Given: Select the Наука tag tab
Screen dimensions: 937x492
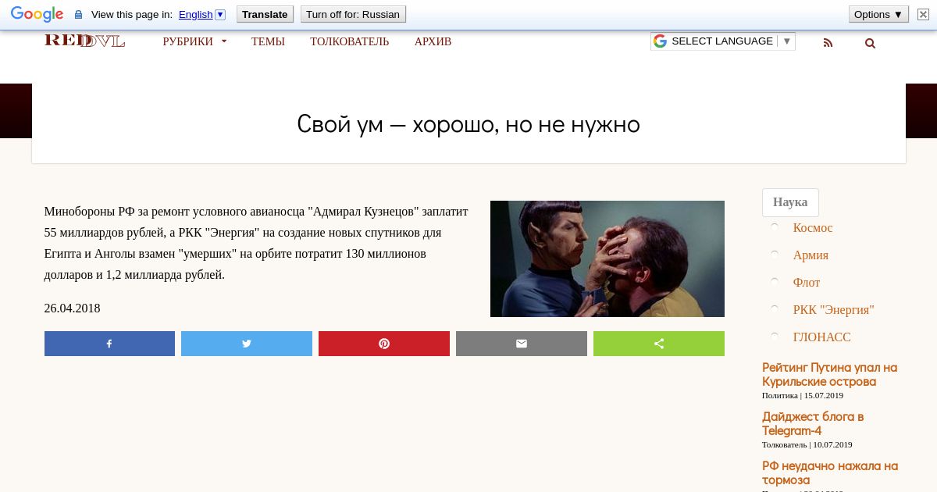Looking at the screenshot, I should pyautogui.click(x=790, y=202).
